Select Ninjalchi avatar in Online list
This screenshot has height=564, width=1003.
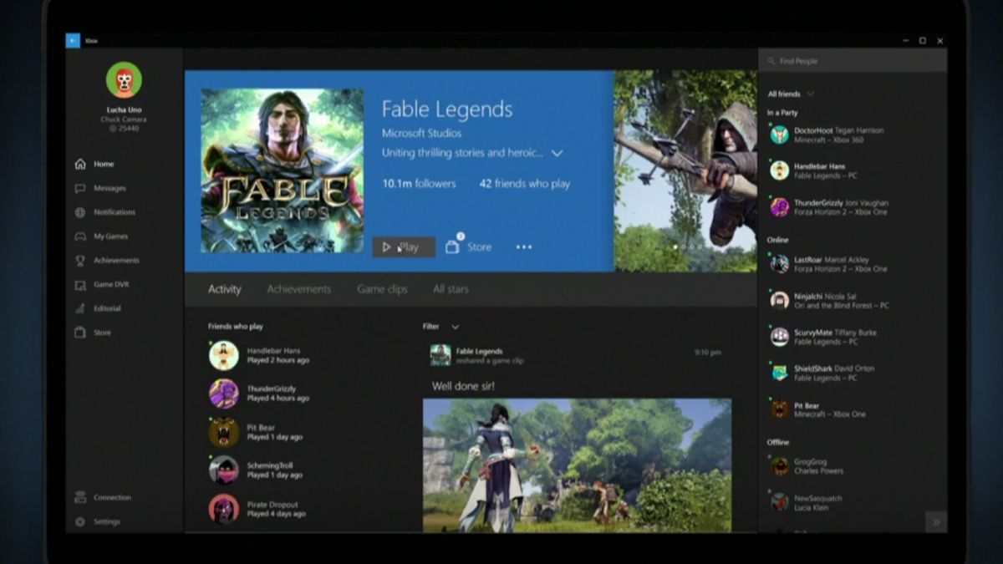[x=780, y=301]
